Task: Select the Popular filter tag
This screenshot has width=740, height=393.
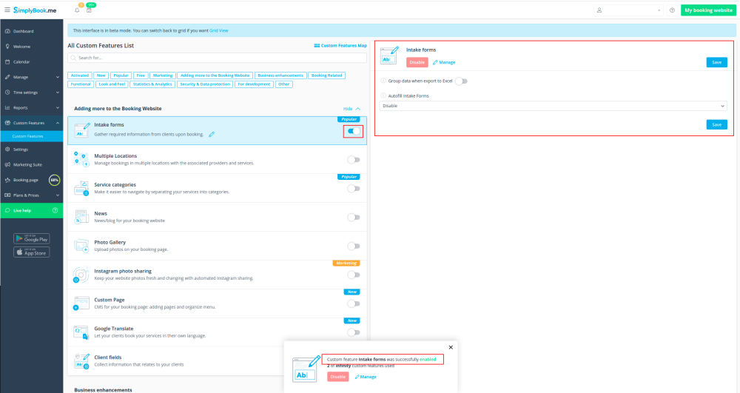Action: (121, 75)
